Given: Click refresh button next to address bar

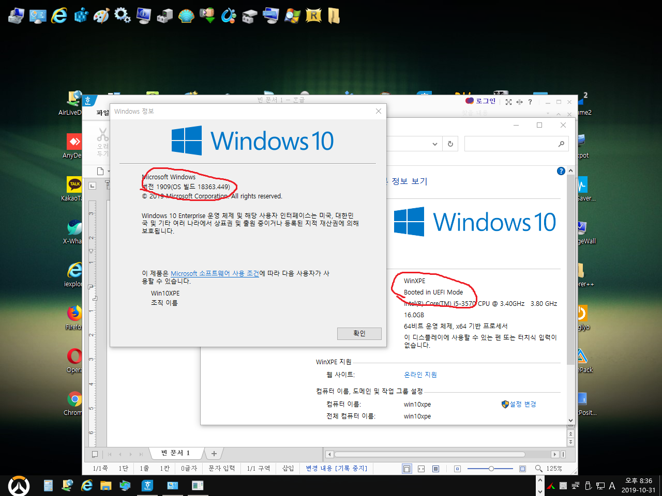Looking at the screenshot, I should click(450, 144).
